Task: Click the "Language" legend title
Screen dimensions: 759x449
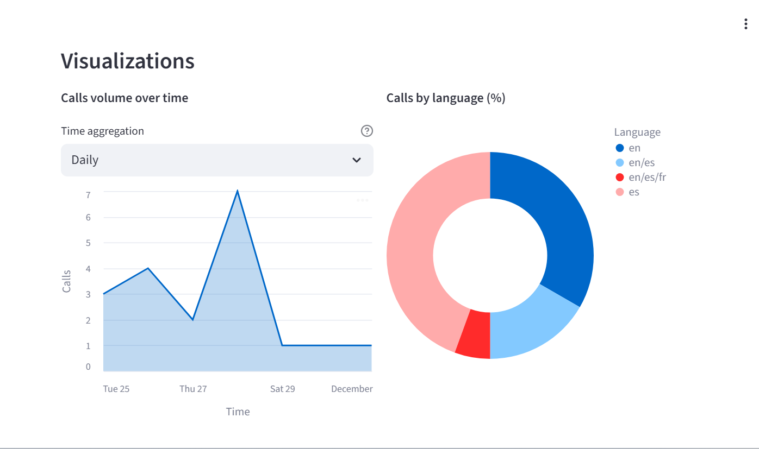Action: click(x=637, y=132)
